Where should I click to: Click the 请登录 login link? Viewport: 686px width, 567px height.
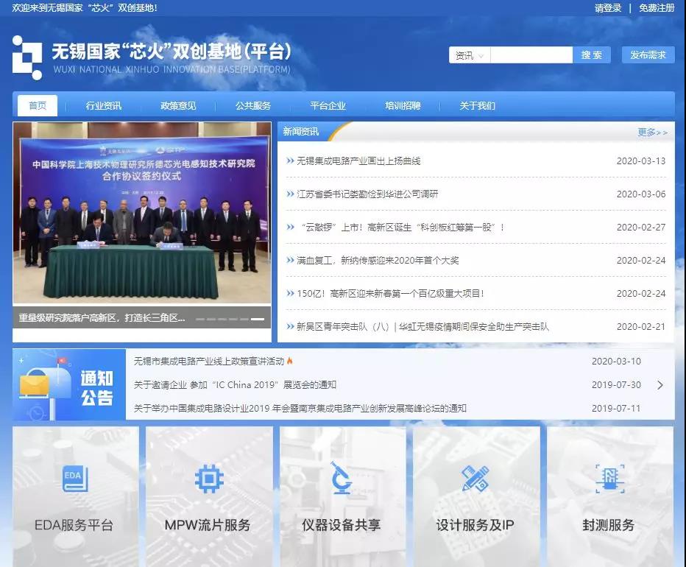pyautogui.click(x=608, y=8)
